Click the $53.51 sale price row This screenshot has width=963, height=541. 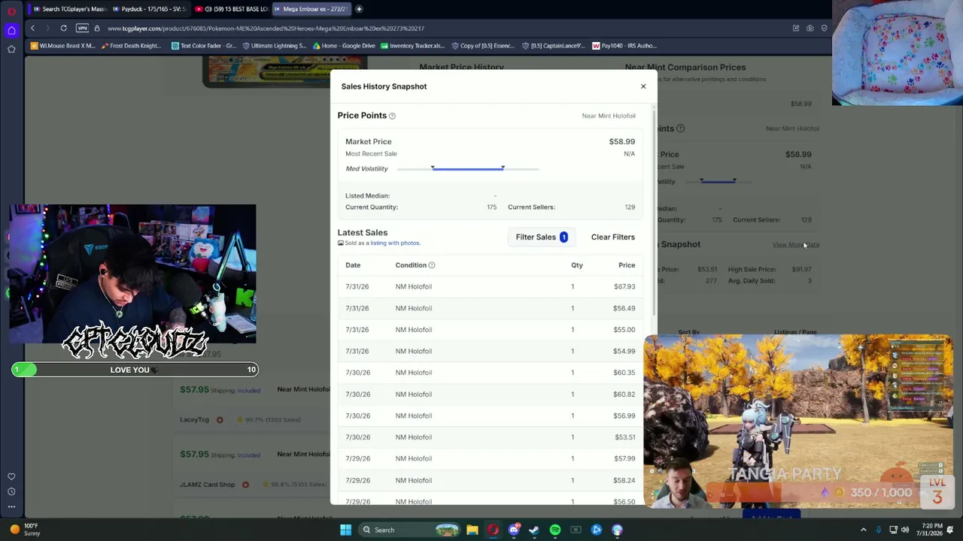point(491,437)
